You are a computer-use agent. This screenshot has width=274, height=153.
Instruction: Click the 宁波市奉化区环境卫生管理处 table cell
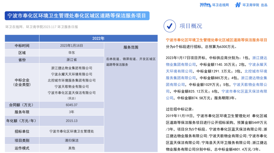72,131
